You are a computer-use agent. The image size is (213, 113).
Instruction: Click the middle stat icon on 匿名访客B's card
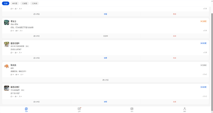coord(15,53)
